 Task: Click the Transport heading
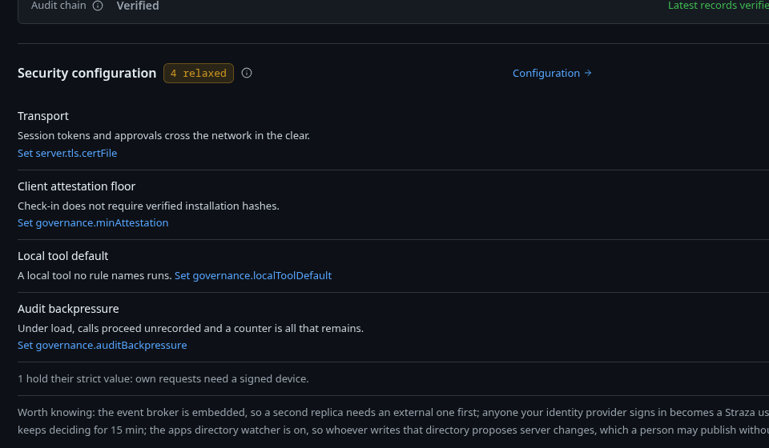pyautogui.click(x=43, y=116)
